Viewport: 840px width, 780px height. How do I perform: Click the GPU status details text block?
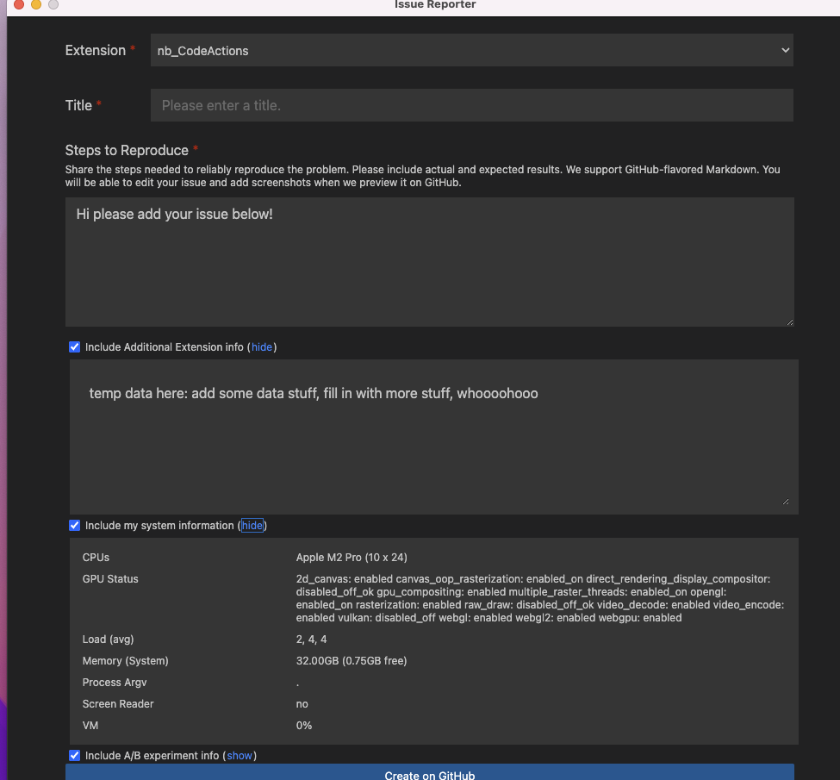540,598
